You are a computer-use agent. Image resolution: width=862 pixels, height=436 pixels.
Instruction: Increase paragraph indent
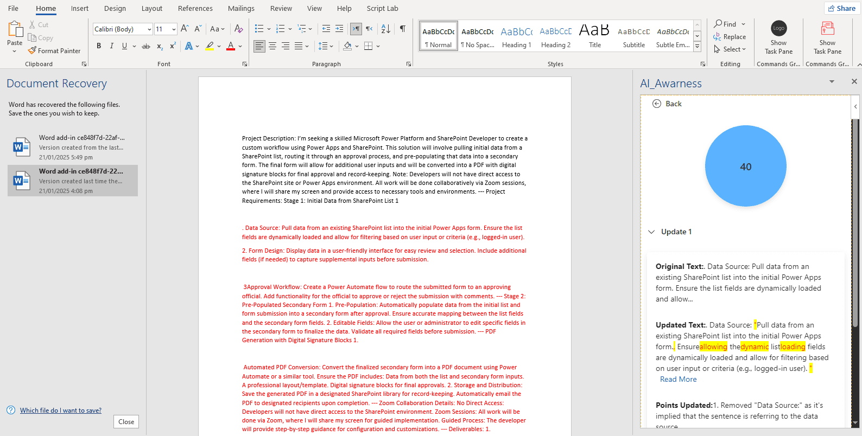339,29
